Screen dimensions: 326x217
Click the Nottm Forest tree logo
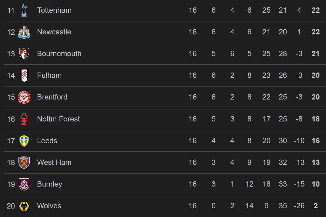tap(24, 119)
